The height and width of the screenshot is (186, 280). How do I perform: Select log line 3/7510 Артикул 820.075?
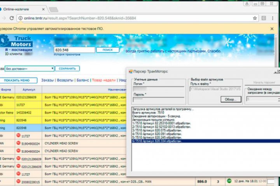[157, 131]
